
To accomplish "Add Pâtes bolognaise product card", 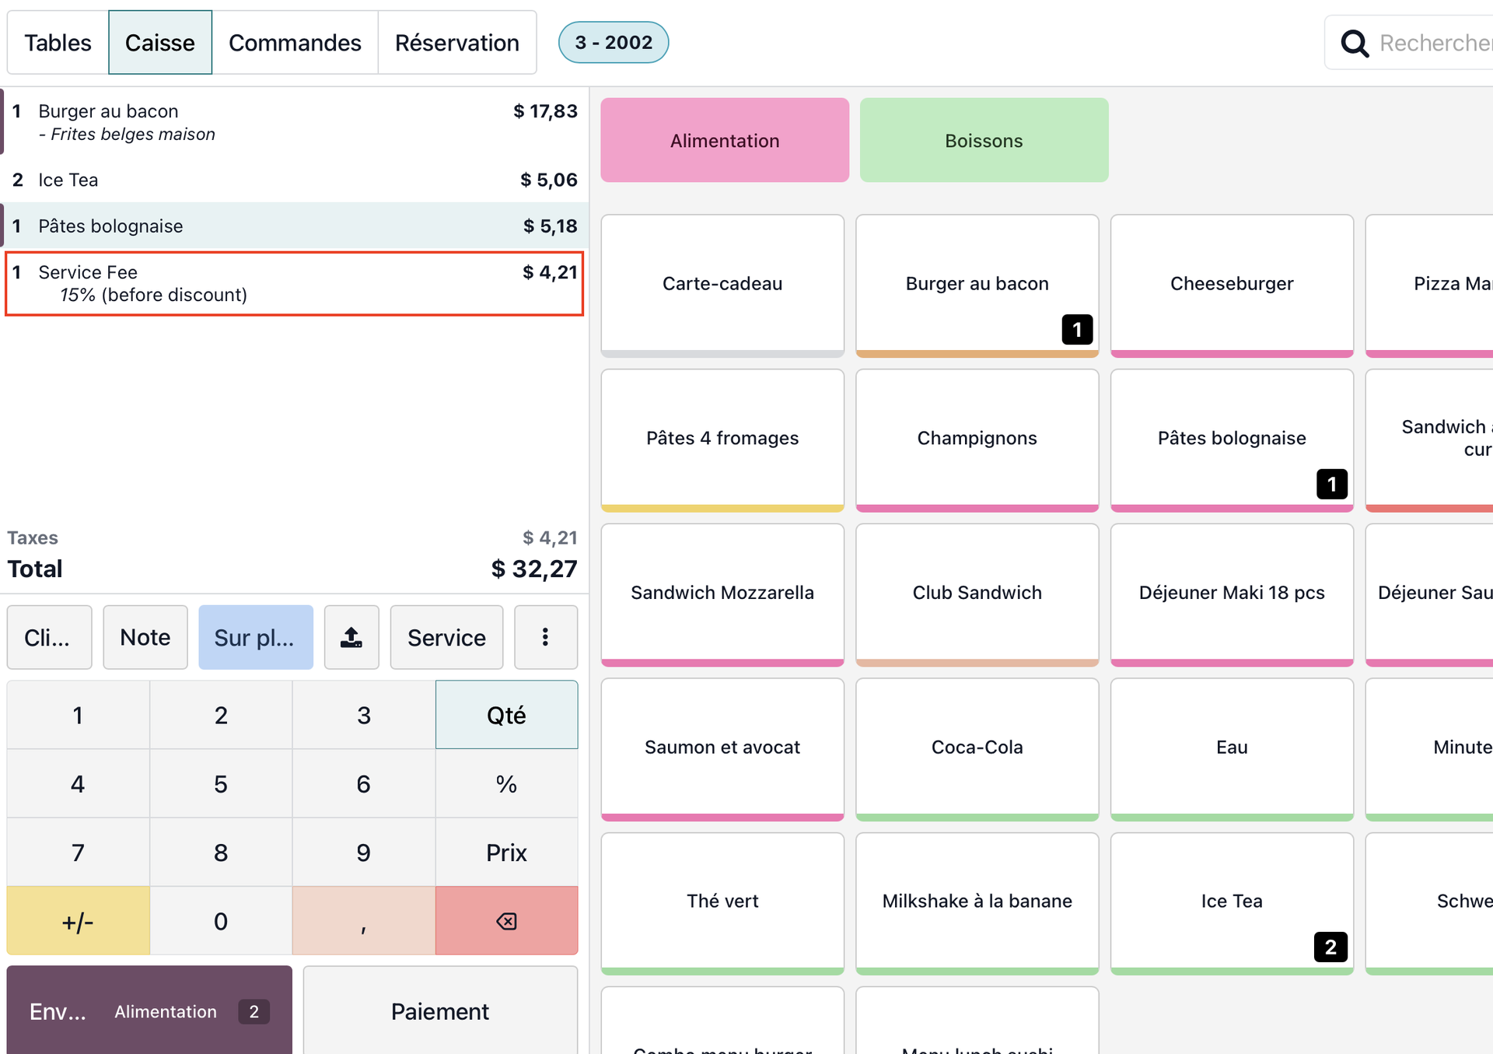I will coord(1232,440).
